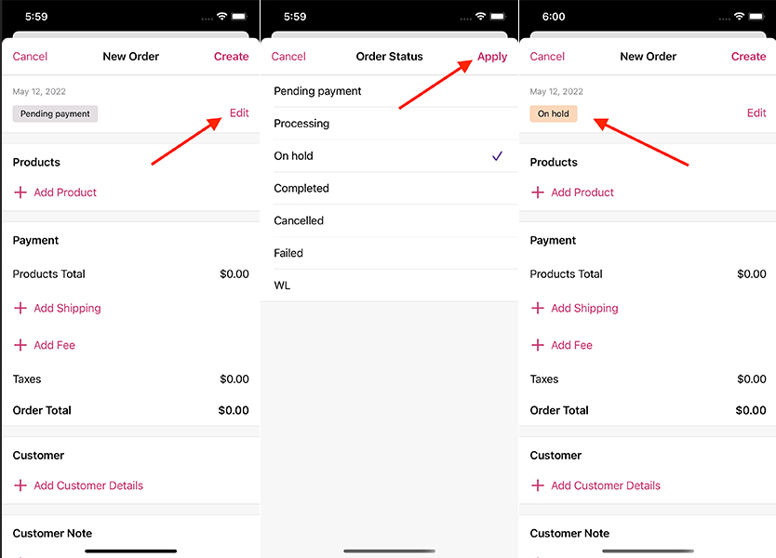Screen dimensions: 776x558
Task: Click plus icon beside Add Customer Details, right screen
Action: point(538,485)
